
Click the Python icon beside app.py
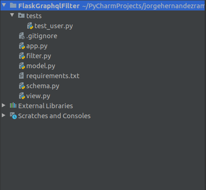point(22,46)
